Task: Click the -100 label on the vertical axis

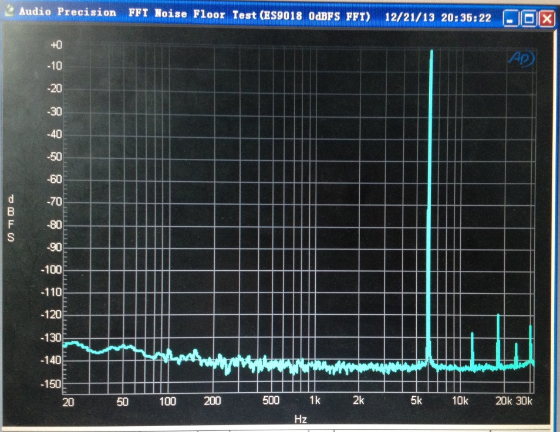Action: pos(52,269)
